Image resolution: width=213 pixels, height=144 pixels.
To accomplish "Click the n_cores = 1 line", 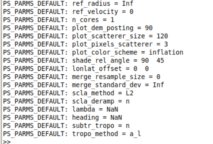I will 59,20.
